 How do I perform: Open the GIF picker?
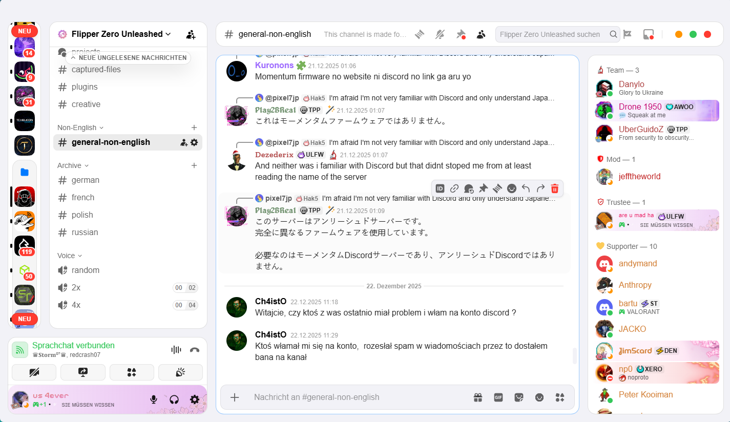click(498, 397)
